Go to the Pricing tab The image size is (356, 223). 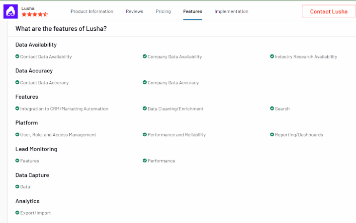tap(163, 11)
